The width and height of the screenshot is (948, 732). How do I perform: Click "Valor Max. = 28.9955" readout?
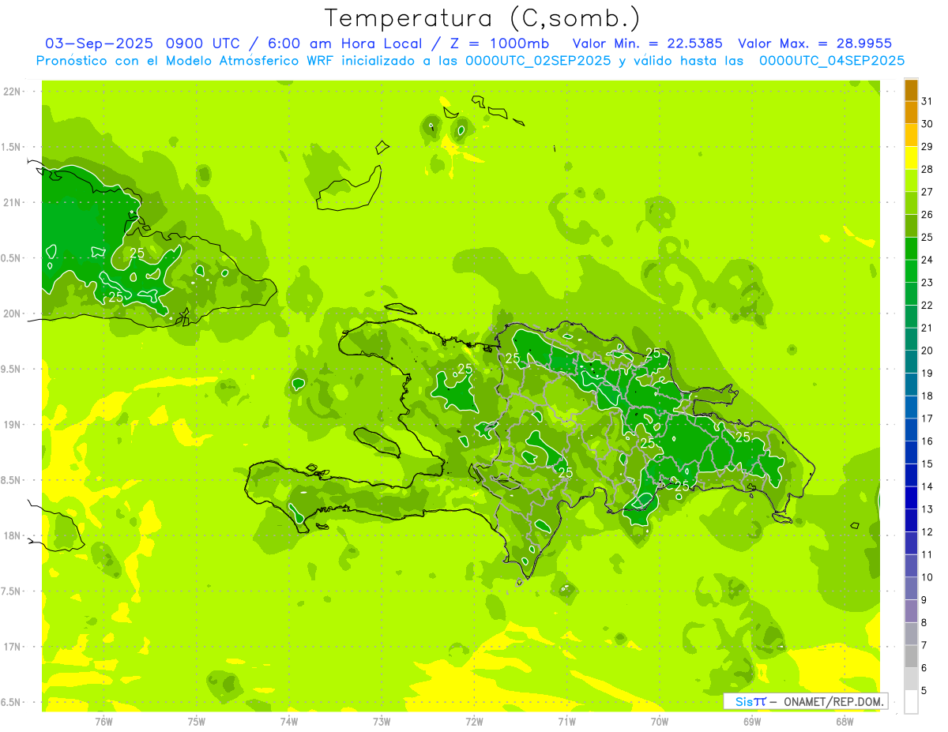click(x=815, y=43)
